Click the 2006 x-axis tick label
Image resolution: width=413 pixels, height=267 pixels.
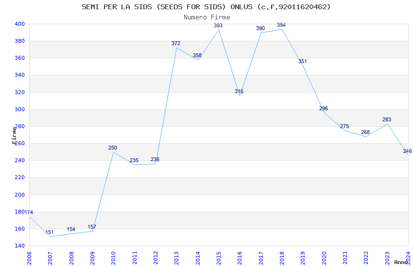[x=29, y=258]
